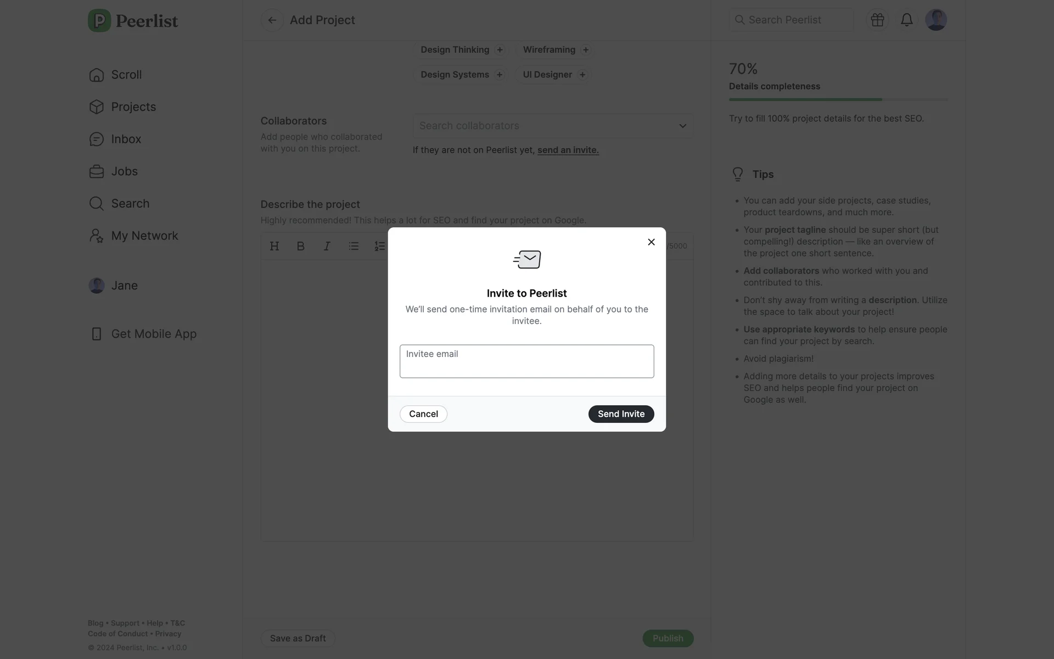Cancel the invitation dialog

click(423, 414)
